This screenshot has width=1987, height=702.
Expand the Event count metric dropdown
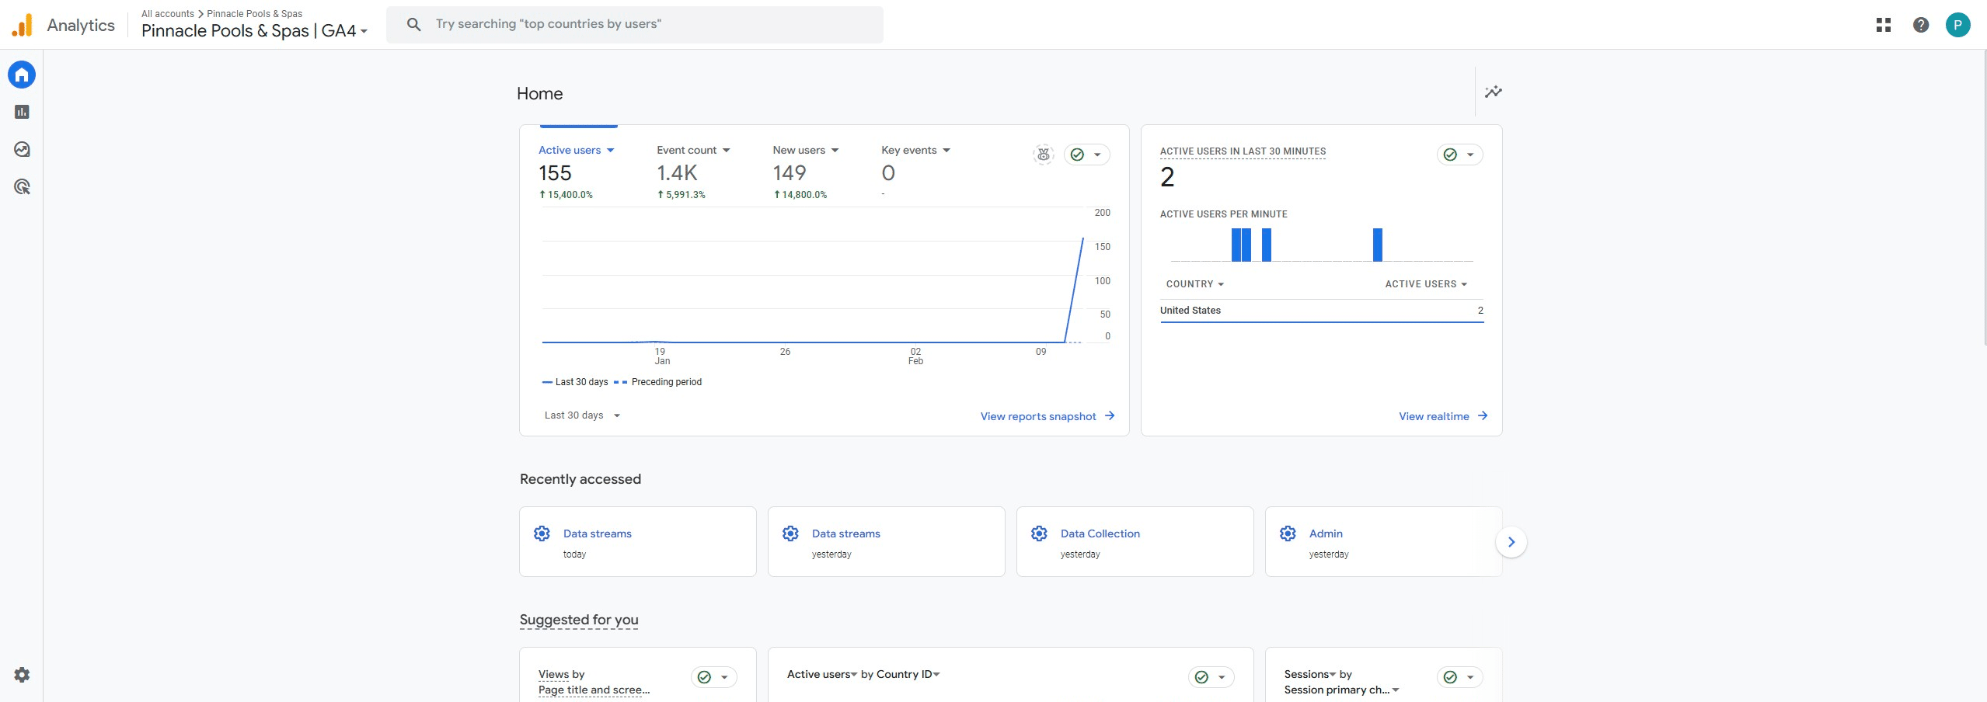(726, 151)
